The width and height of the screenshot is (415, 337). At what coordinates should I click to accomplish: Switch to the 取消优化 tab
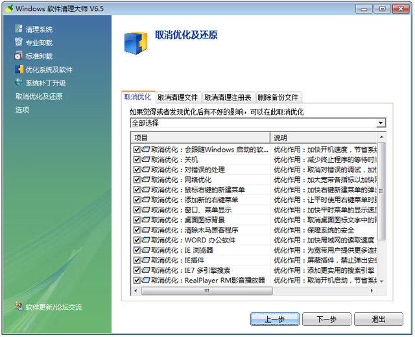point(138,97)
